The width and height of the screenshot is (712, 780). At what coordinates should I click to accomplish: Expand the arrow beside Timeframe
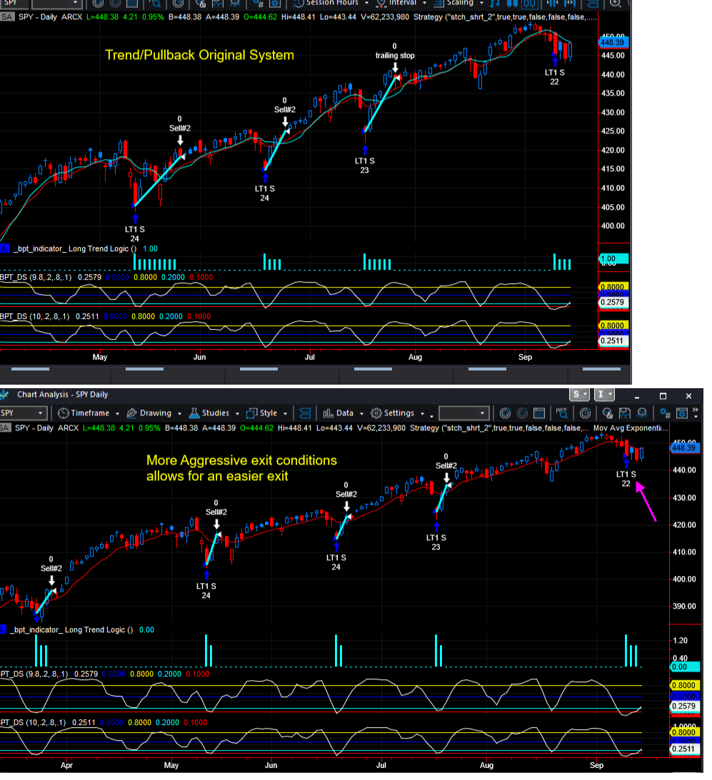click(118, 413)
